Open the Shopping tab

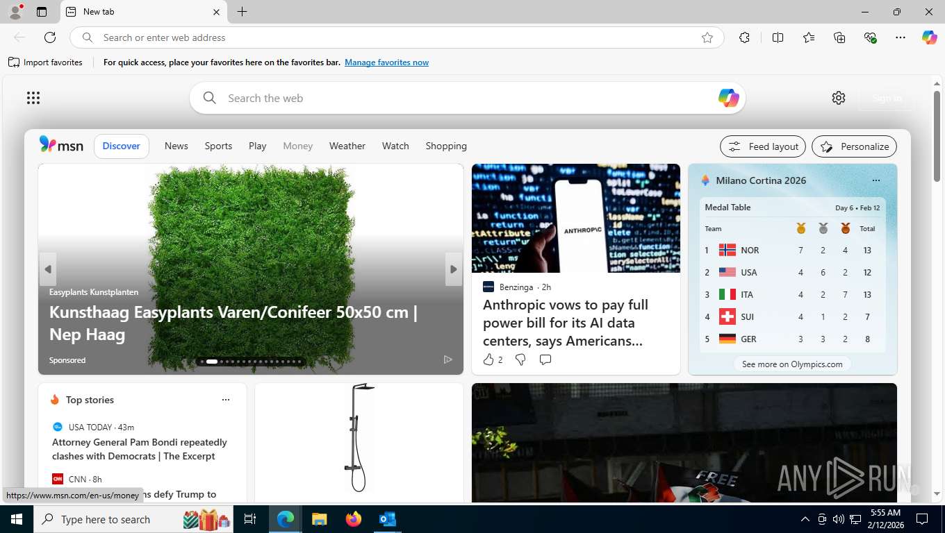click(x=446, y=146)
